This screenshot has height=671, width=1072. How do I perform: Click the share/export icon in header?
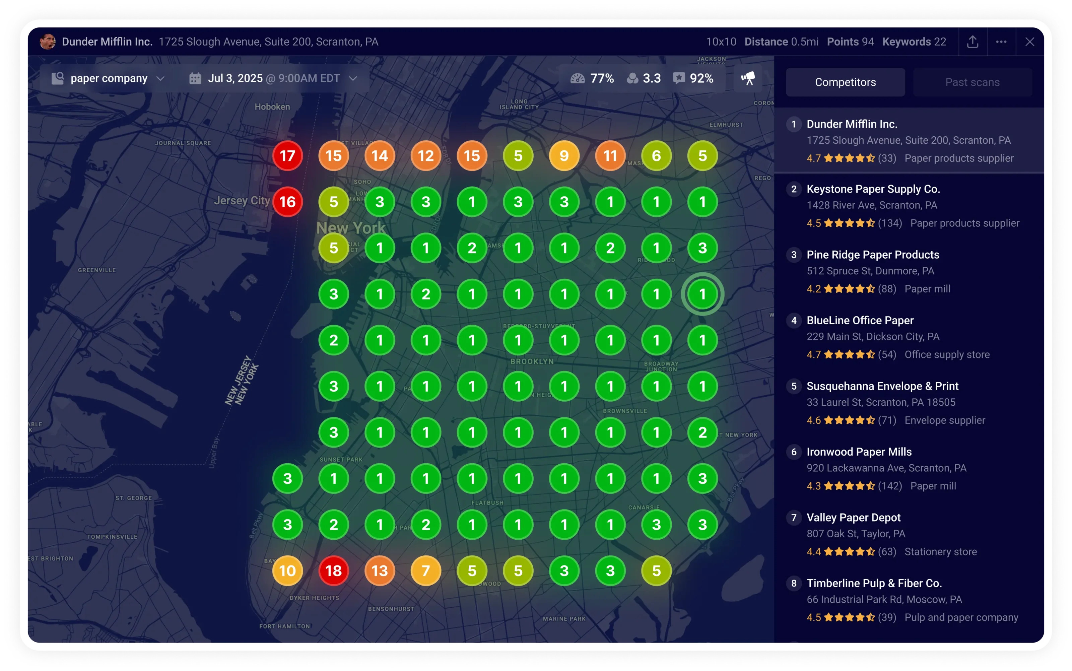[x=973, y=42]
